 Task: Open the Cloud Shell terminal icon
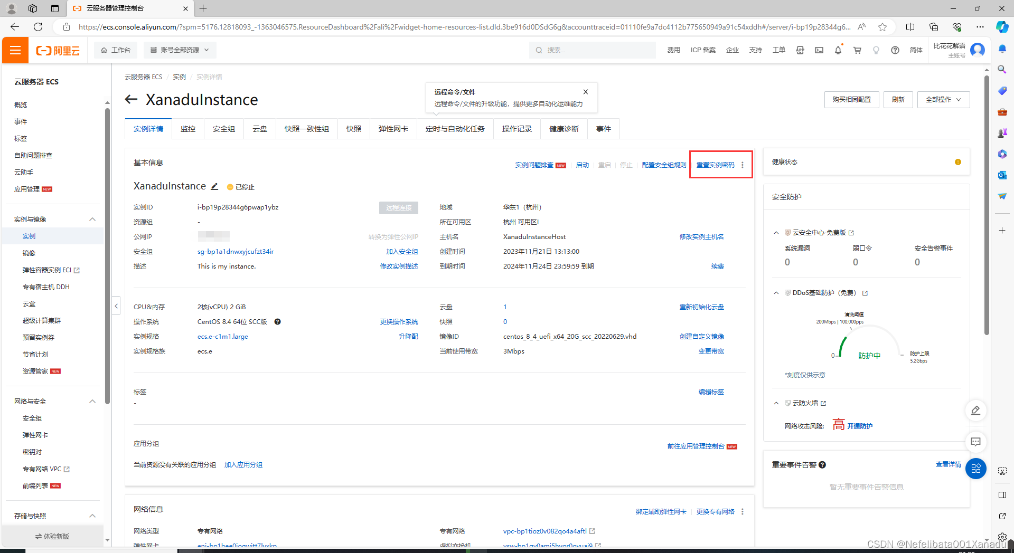pos(819,50)
